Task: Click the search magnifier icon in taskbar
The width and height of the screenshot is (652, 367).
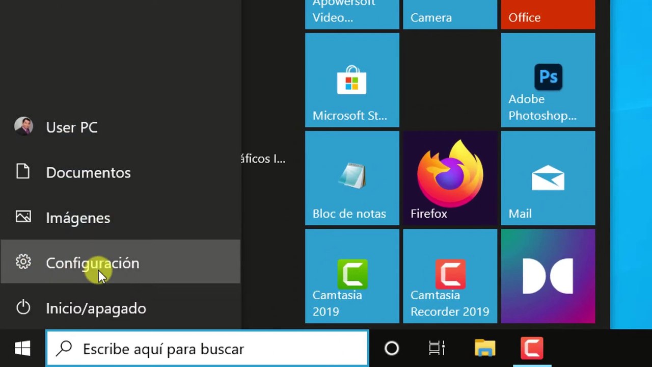Action: (64, 348)
